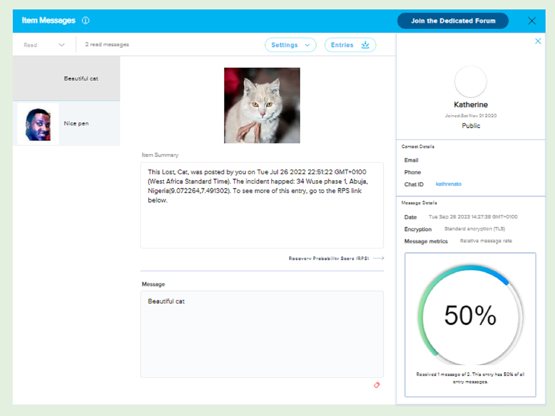Image resolution: width=555 pixels, height=416 pixels.
Task: Click the info icon beside Item Messages
Action: pos(86,21)
